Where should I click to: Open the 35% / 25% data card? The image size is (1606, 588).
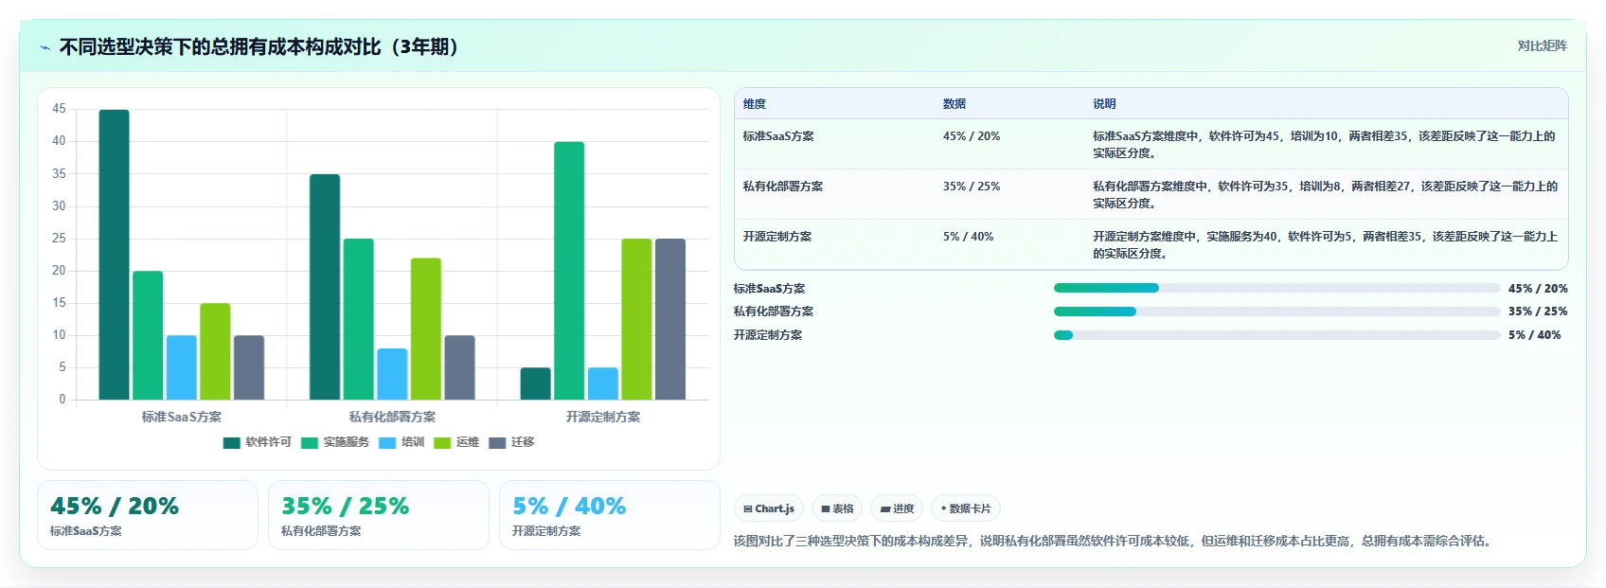379,515
